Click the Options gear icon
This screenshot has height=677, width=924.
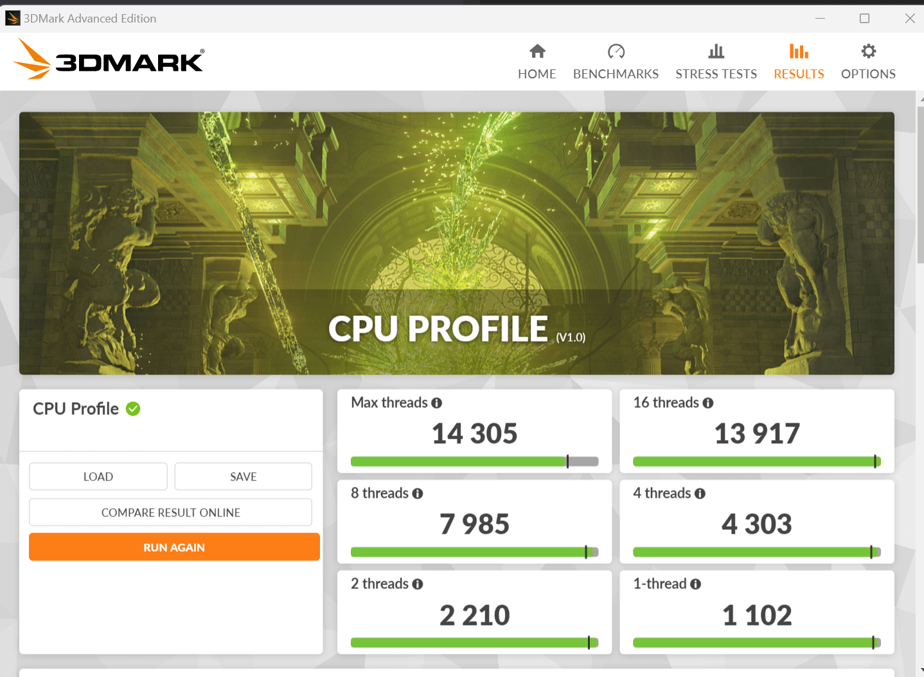point(868,51)
